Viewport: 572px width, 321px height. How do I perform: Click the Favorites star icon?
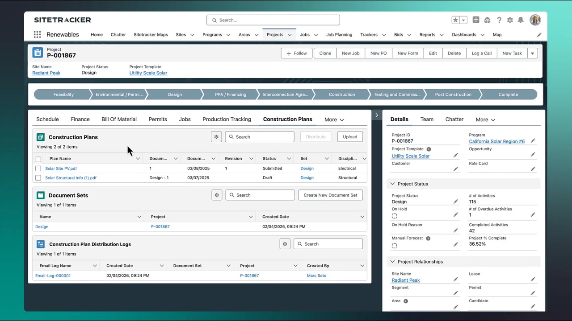(455, 20)
